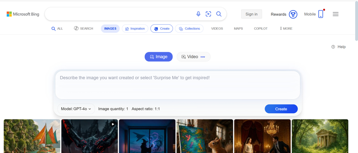The width and height of the screenshot is (358, 153).
Task: Click Image quantity: 1 setting
Action: click(x=113, y=109)
